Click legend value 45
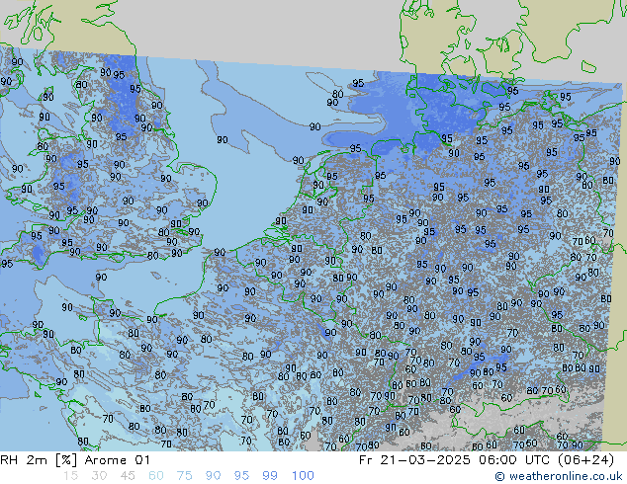Screen dimensions: 627x484 128,476
